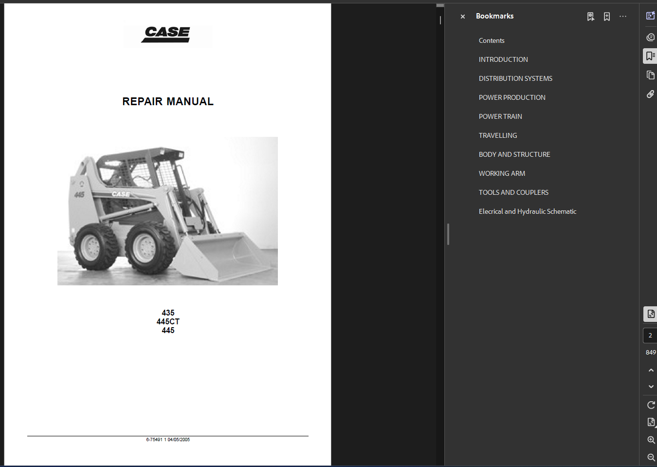Zoom out of the document
This screenshot has height=467, width=657.
(651, 457)
